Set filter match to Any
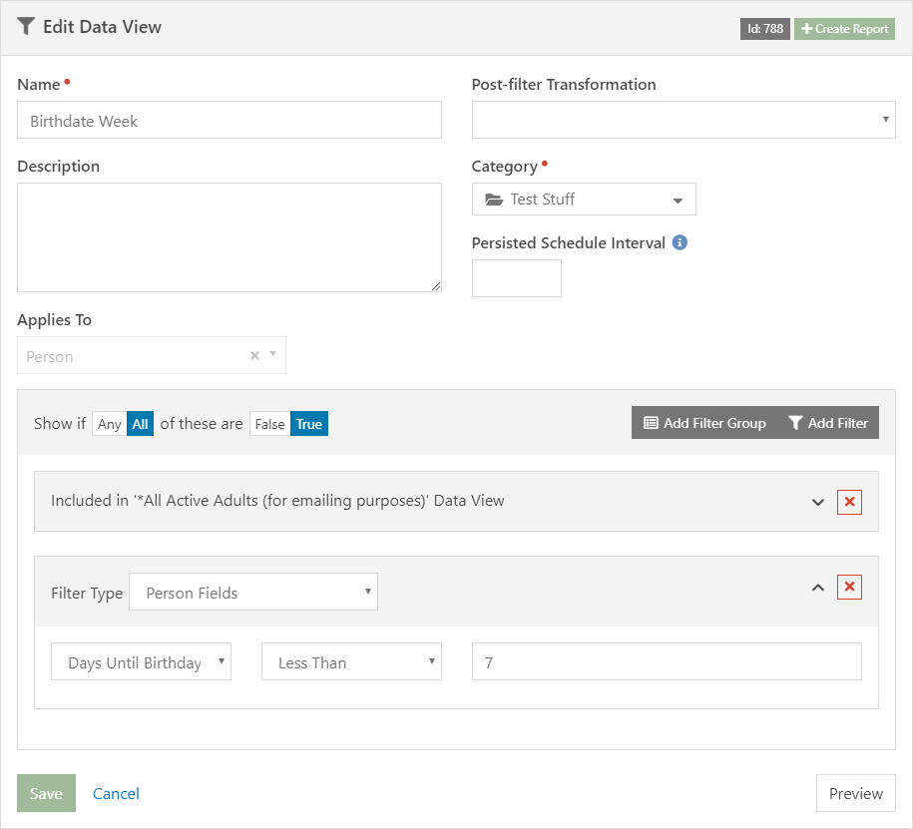 pos(110,424)
